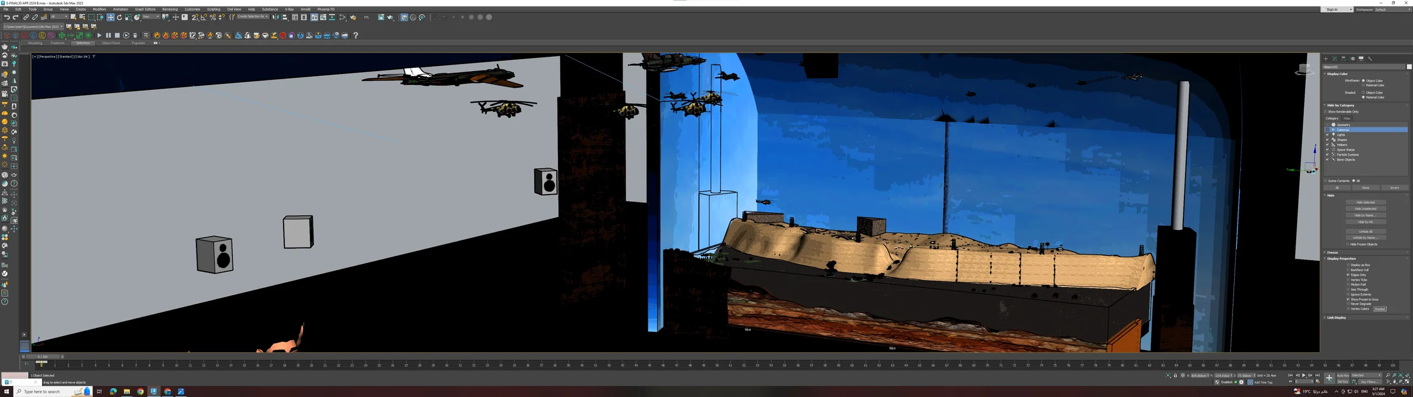
Task: Switch to the Modeling ribbon tab
Action: click(x=35, y=43)
